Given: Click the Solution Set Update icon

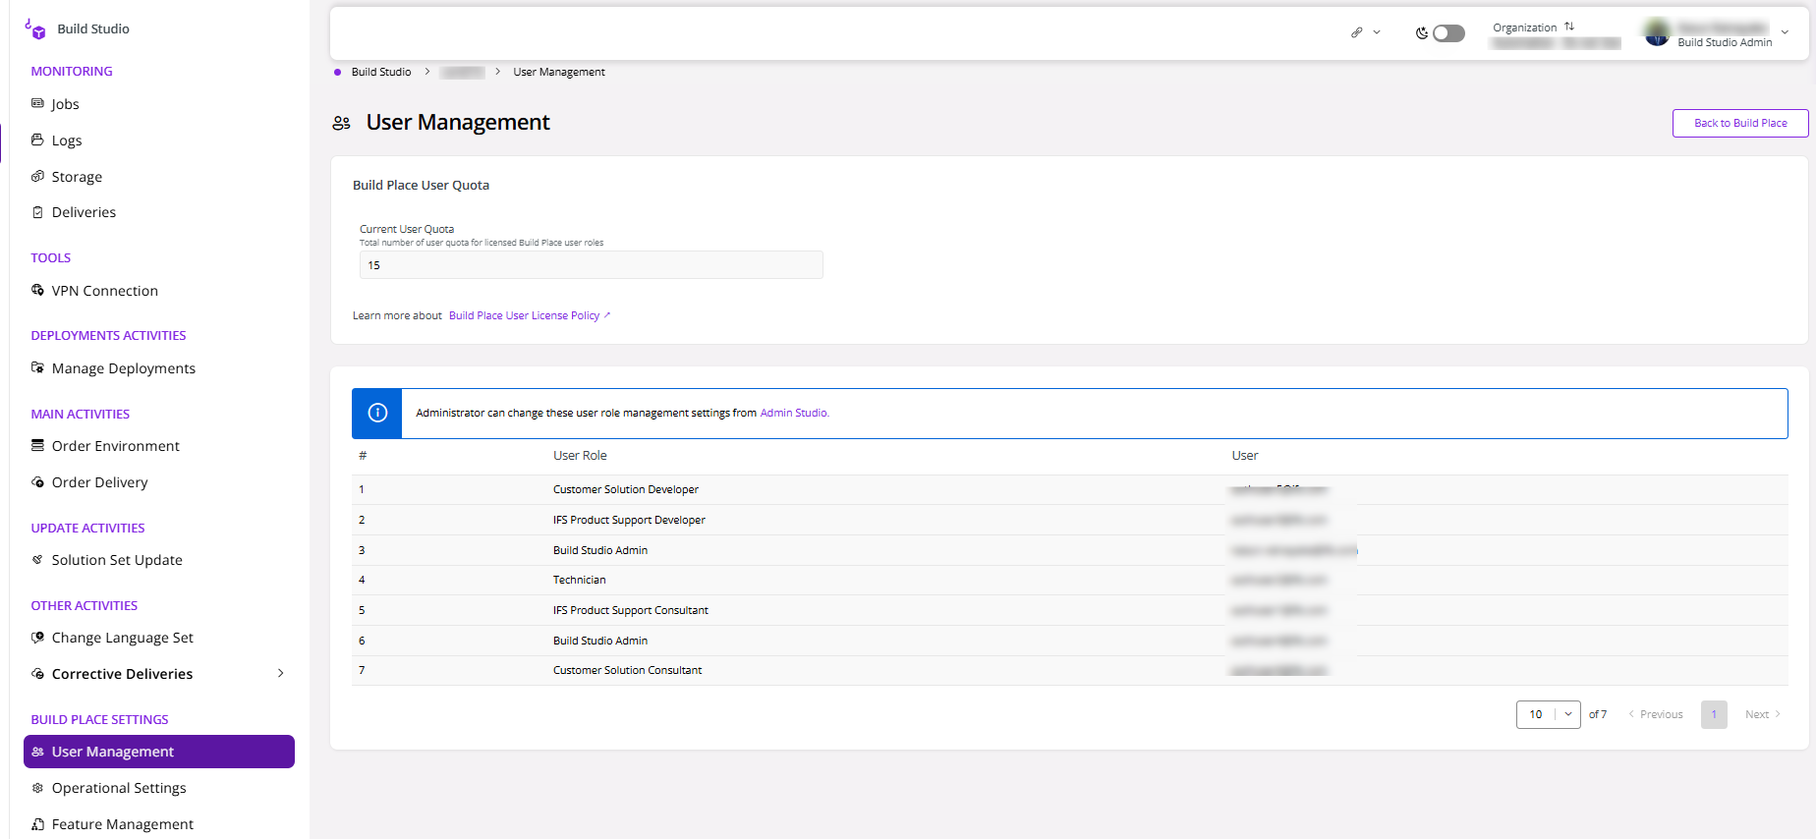Looking at the screenshot, I should pyautogui.click(x=37, y=559).
